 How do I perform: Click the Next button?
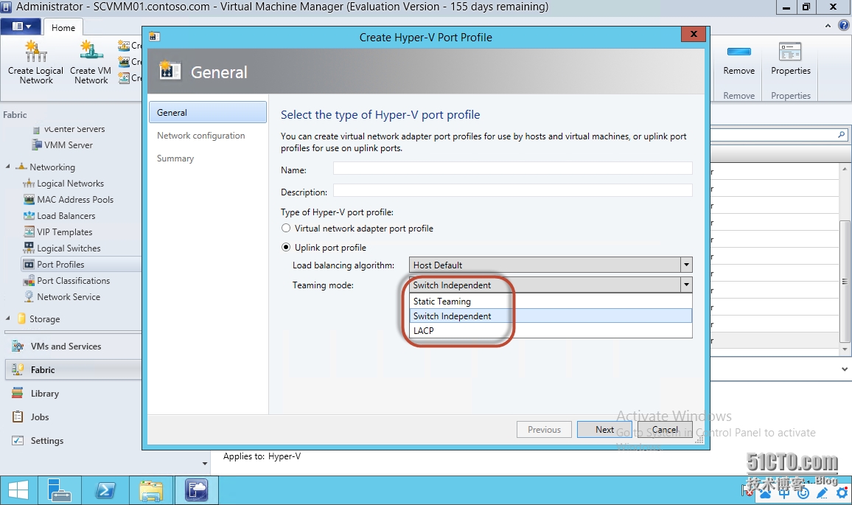[604, 430]
